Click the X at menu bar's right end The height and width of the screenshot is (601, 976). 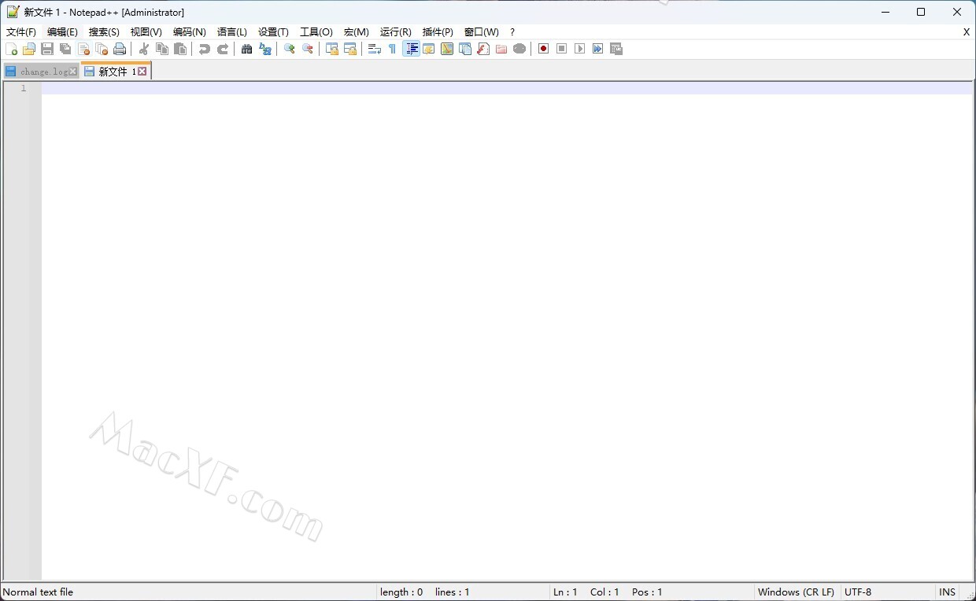coord(967,32)
